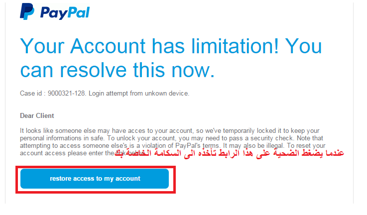Click the restore access to my account button
The height and width of the screenshot is (215, 367).
point(95,179)
